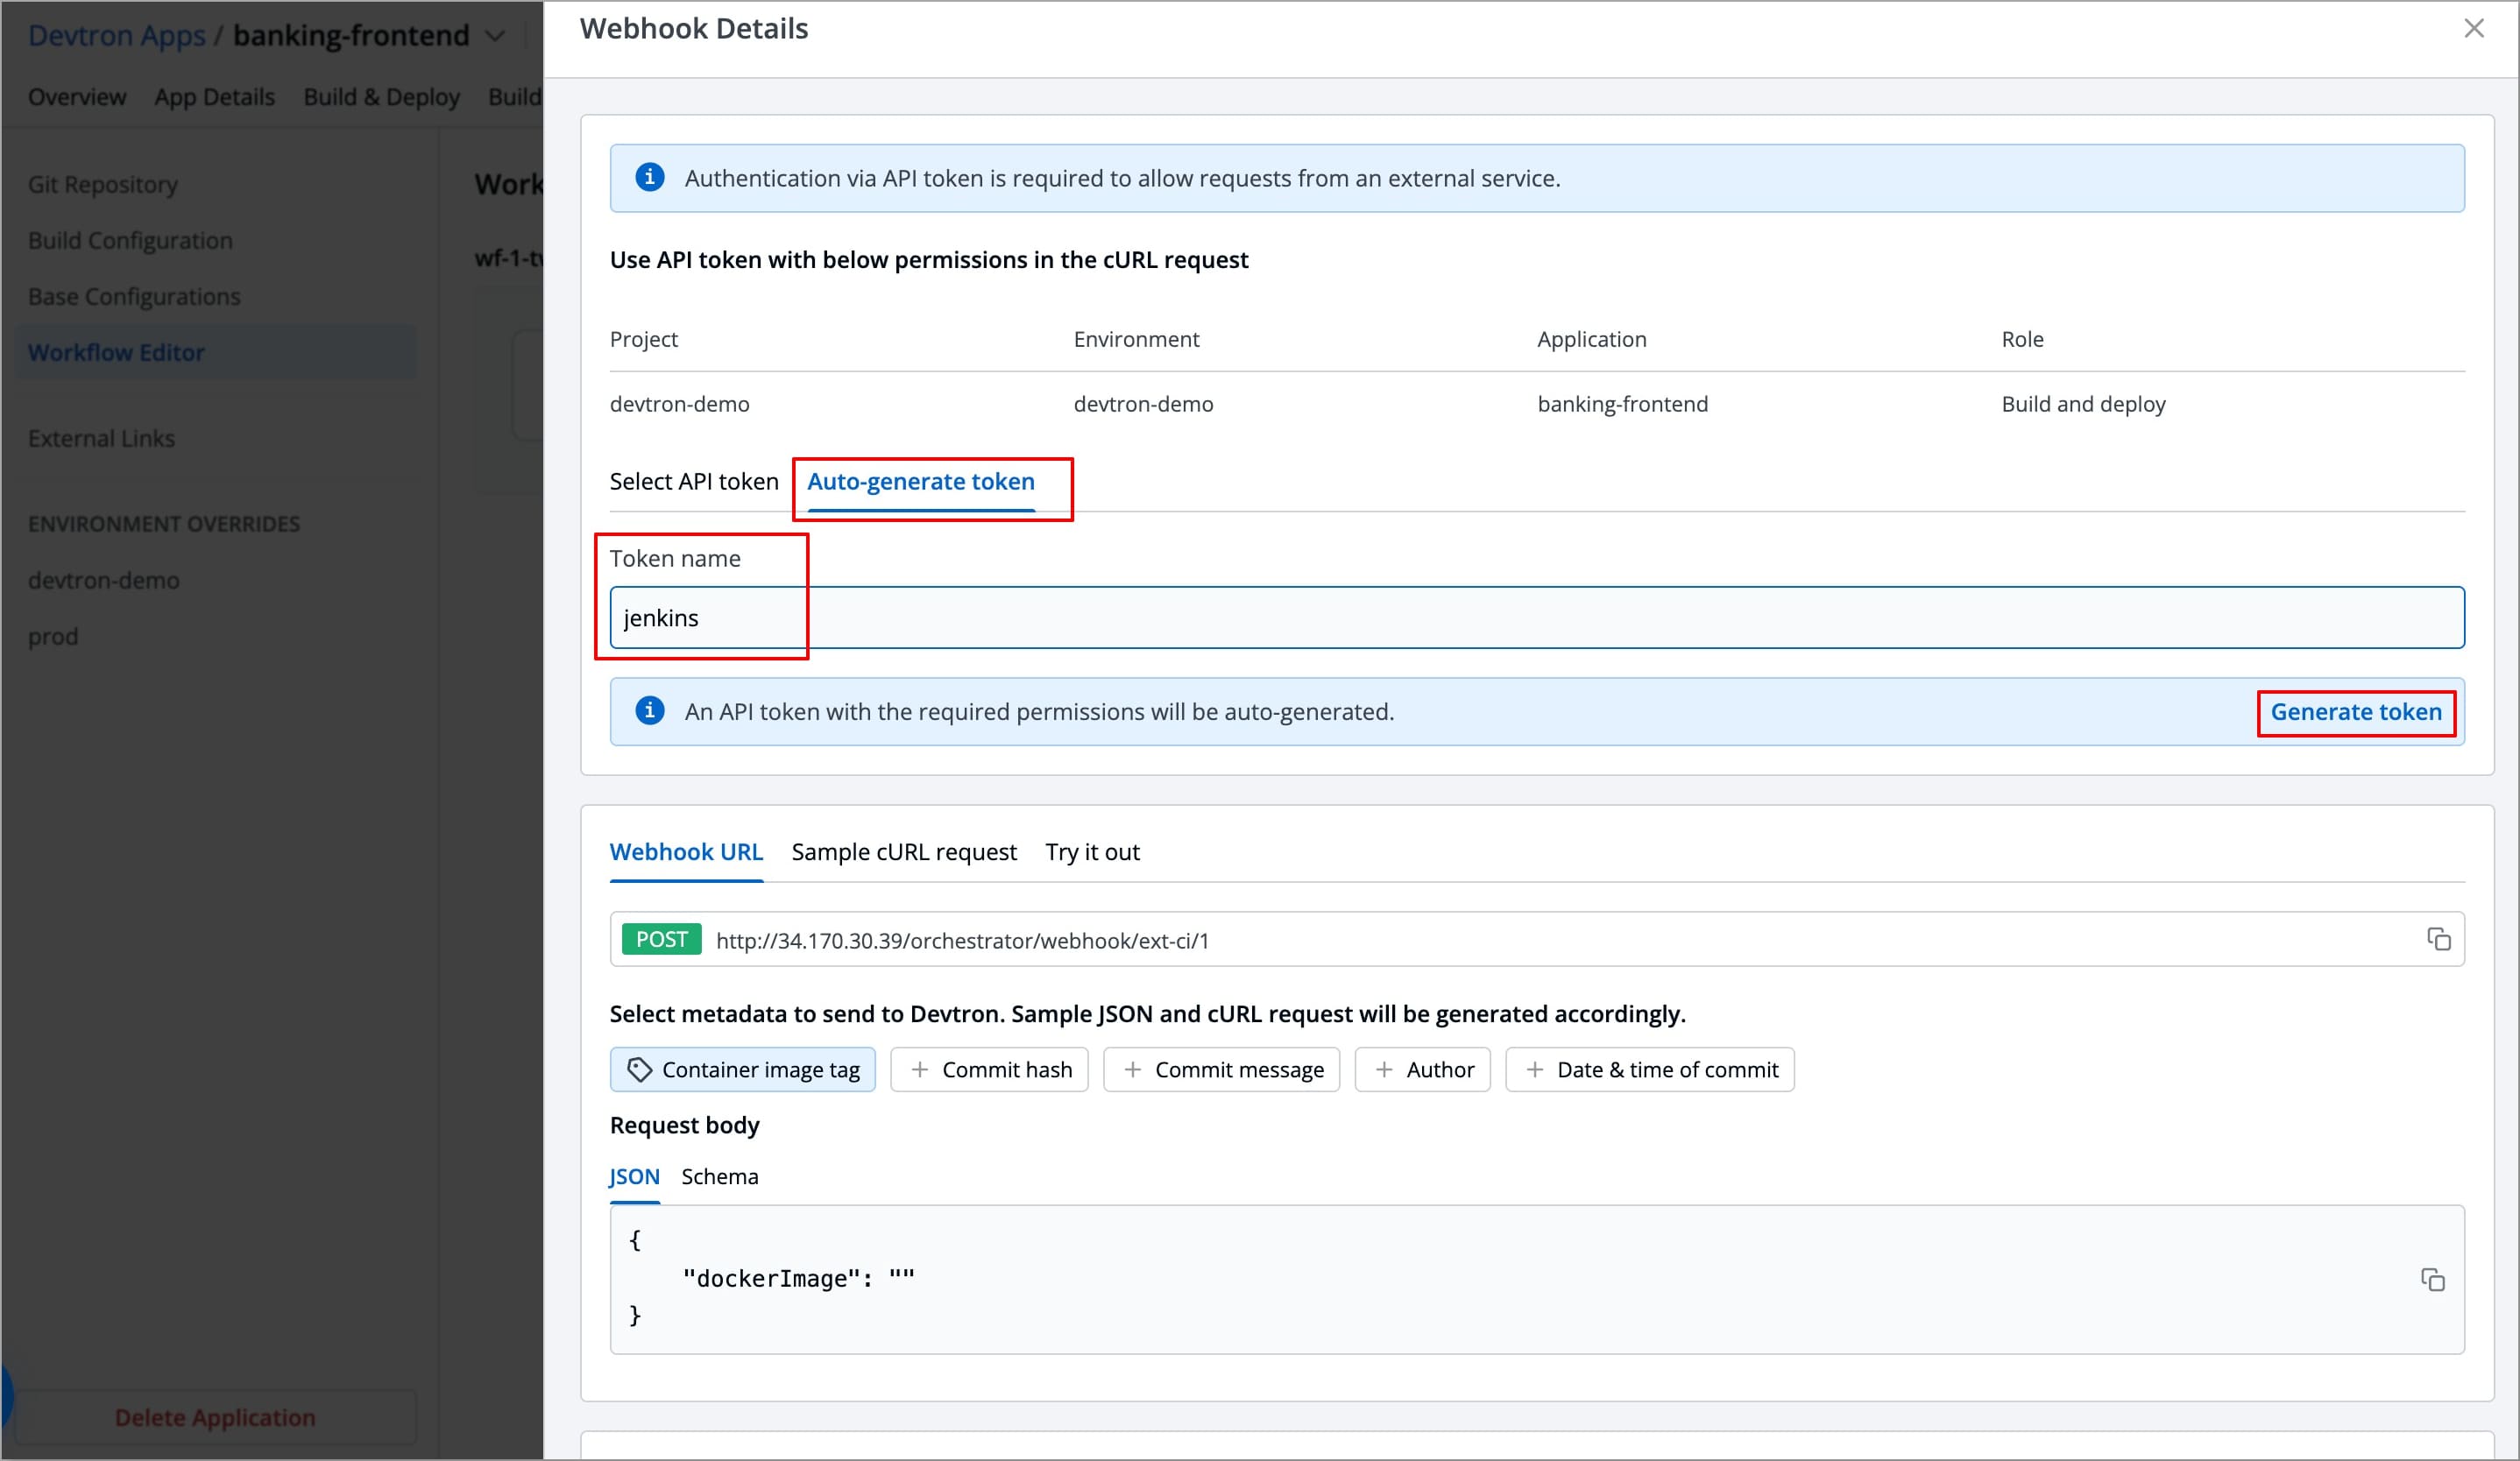2520x1461 pixels.
Task: Add Author metadata chip
Action: point(1422,1069)
